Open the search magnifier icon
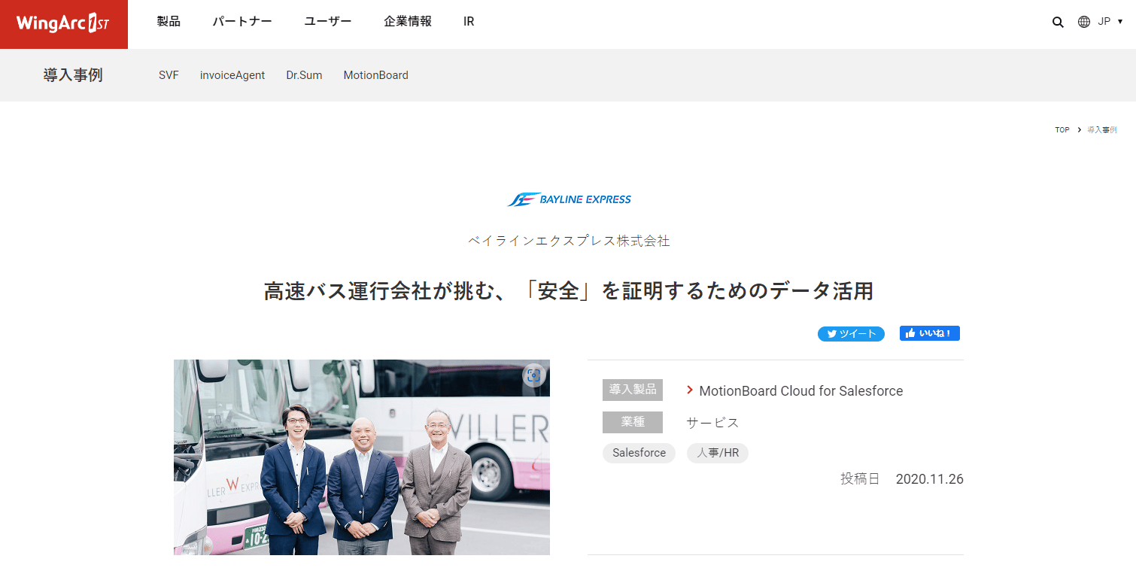The image size is (1136, 586). [1058, 22]
